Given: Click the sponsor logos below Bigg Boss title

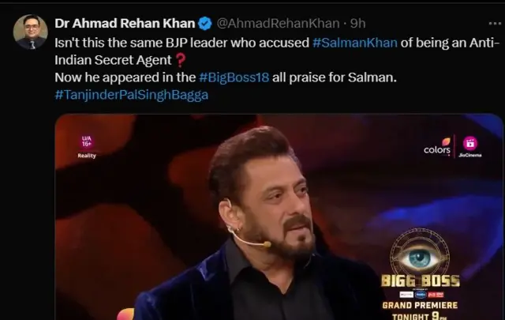Looking at the screenshot, I should [x=421, y=295].
